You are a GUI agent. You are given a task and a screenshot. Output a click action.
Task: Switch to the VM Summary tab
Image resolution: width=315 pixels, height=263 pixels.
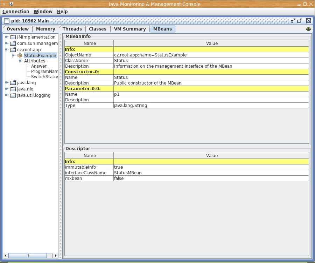point(129,29)
